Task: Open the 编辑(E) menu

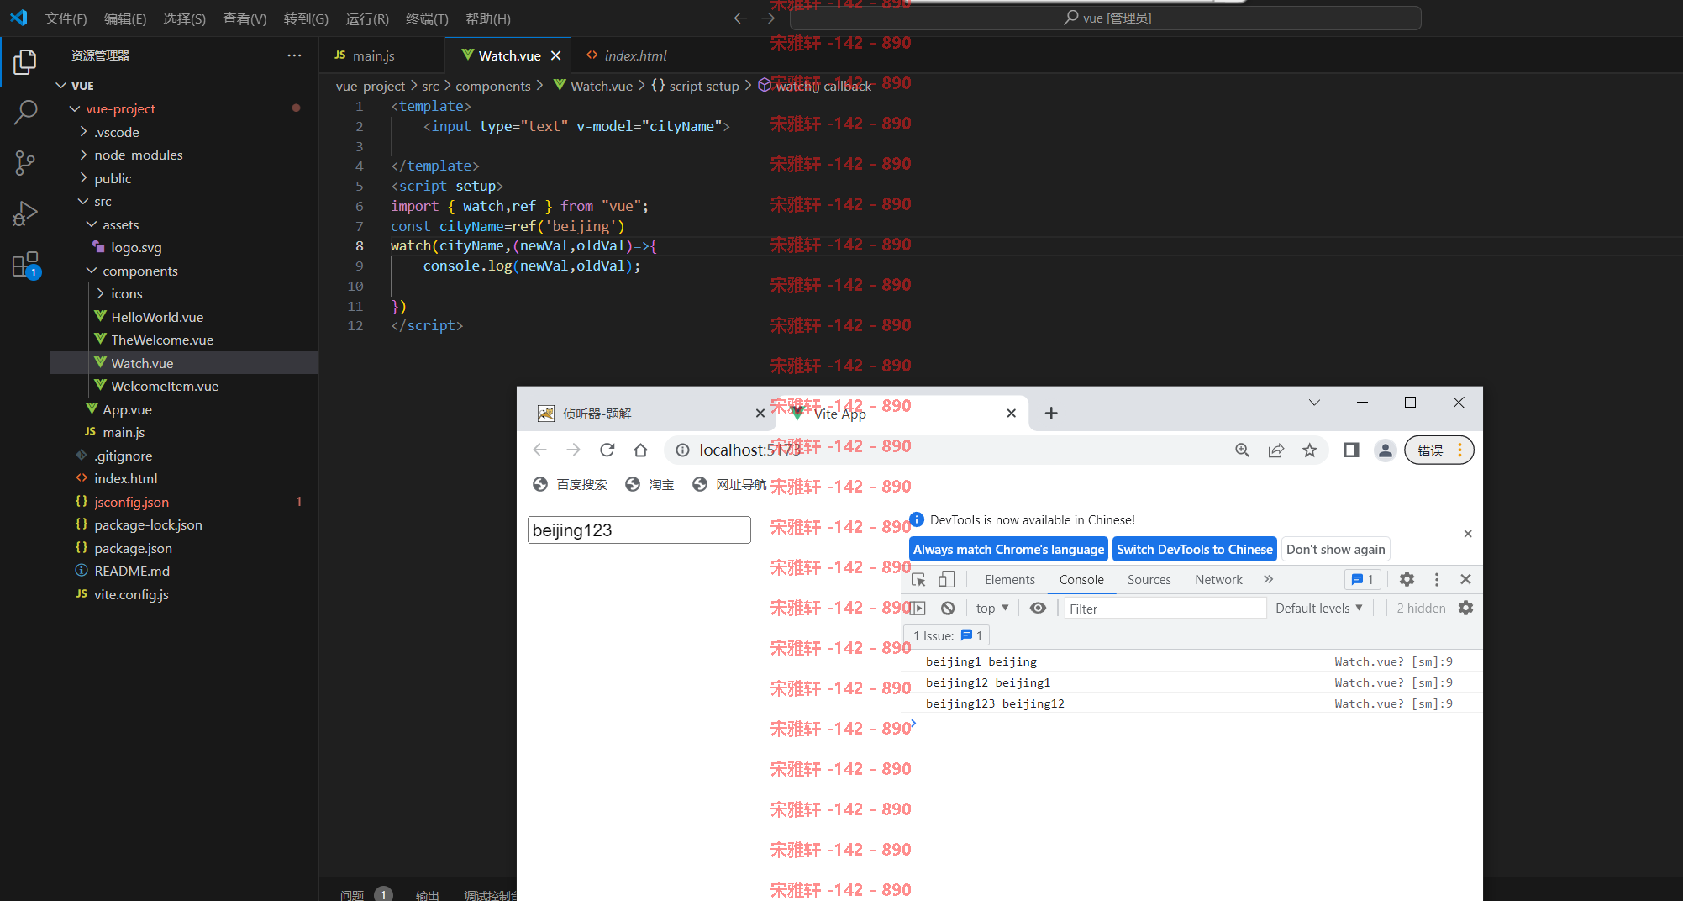Action: pyautogui.click(x=125, y=18)
